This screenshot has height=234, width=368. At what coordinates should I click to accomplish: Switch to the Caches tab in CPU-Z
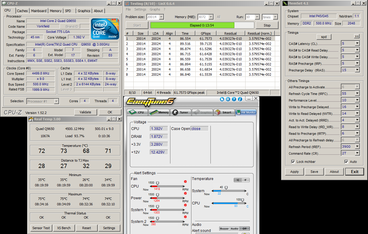pos(22,11)
